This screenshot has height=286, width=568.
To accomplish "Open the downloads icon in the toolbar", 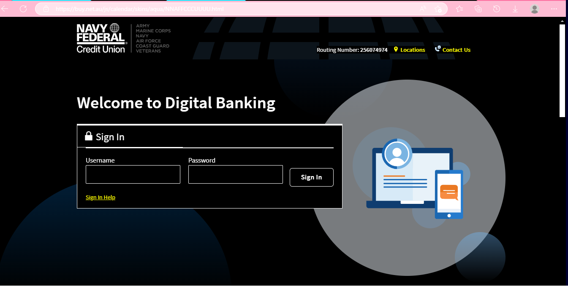I will [515, 9].
